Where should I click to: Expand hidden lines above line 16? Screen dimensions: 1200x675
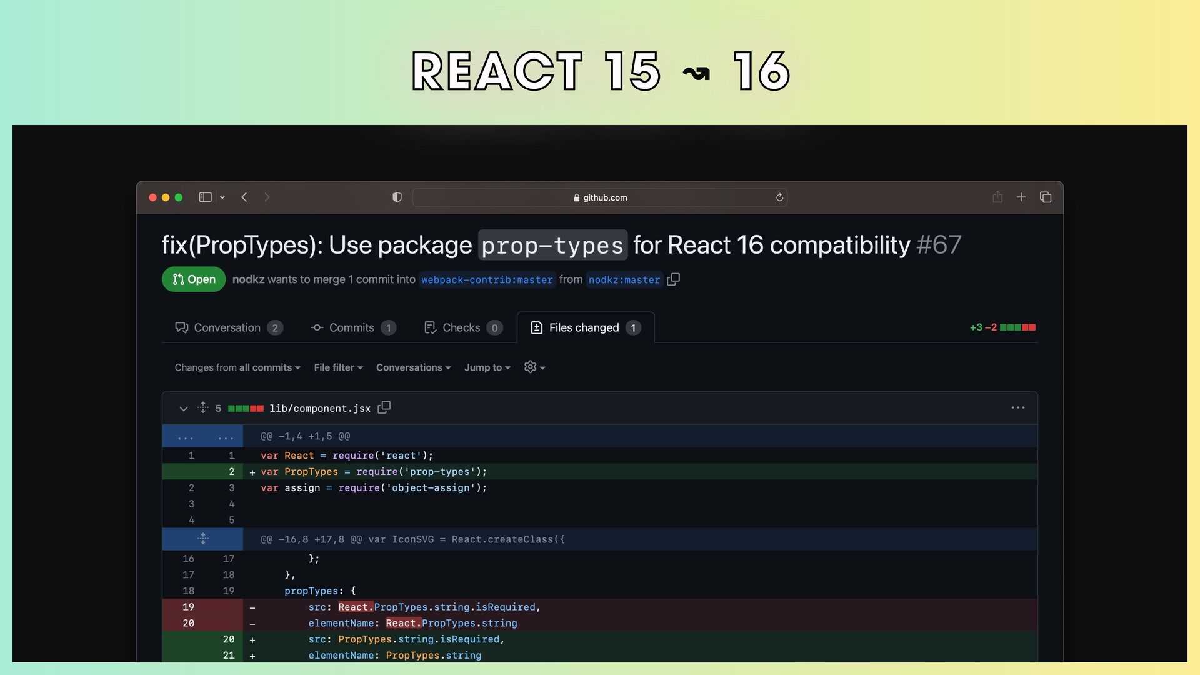[x=202, y=539]
